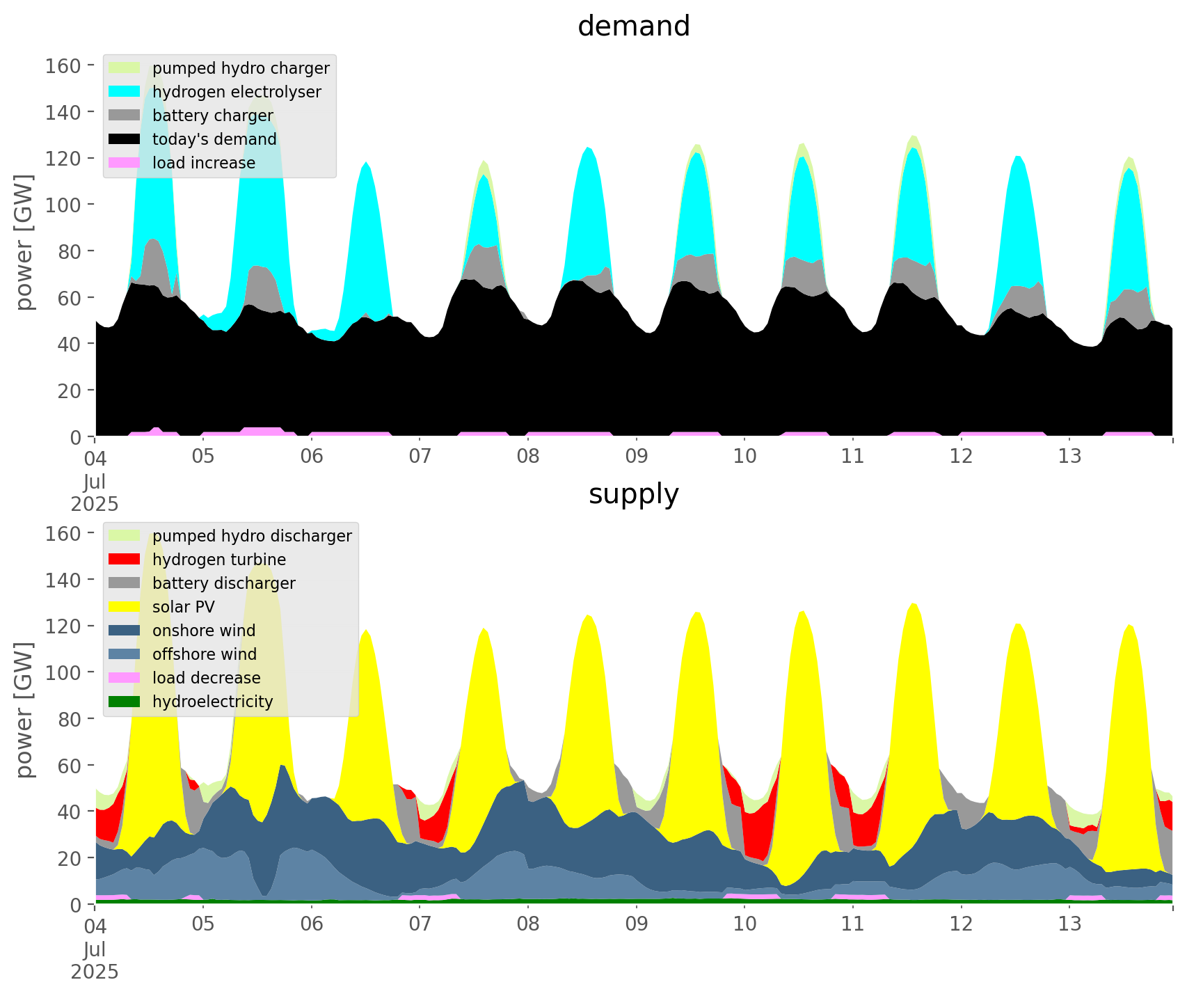The image size is (1187, 996).
Task: Click the cyan hydrogen electrolyser legend swatch
Action: [125, 92]
